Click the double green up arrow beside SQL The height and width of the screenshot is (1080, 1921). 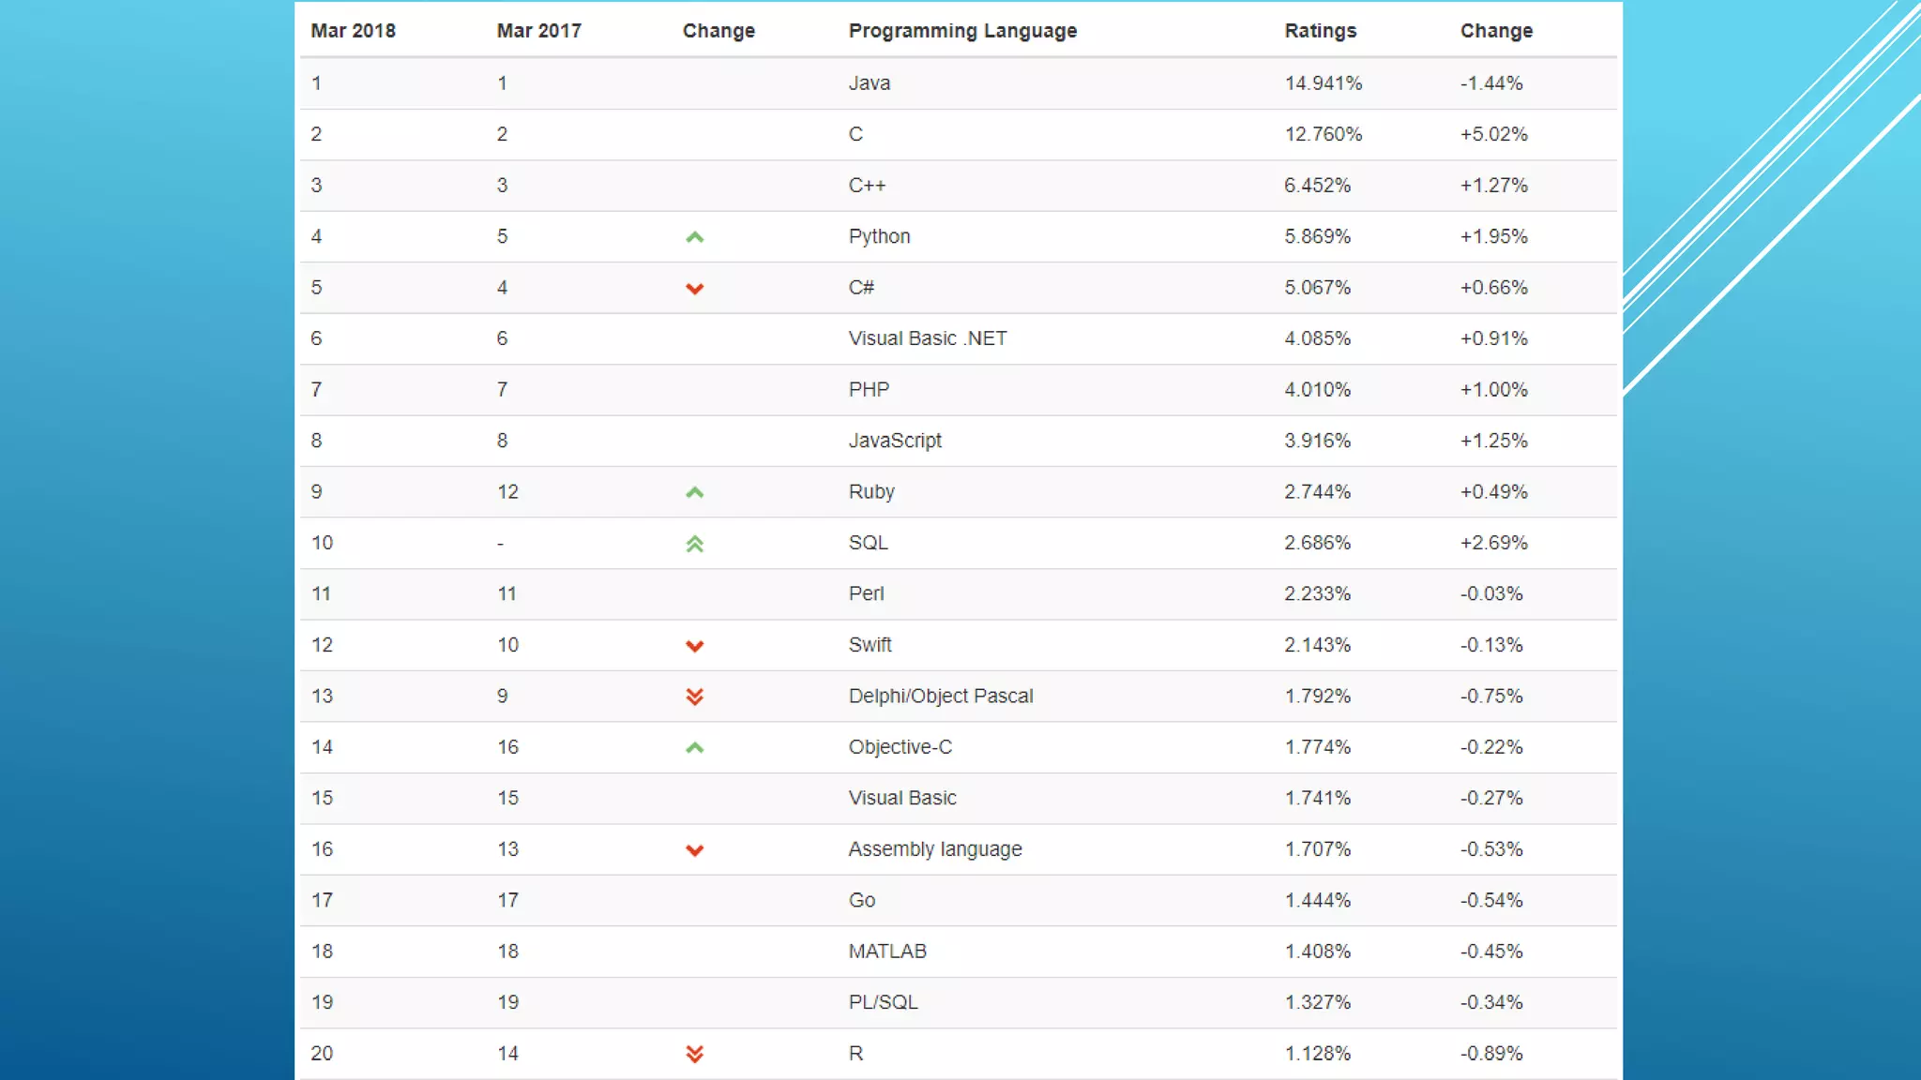pyautogui.click(x=694, y=544)
